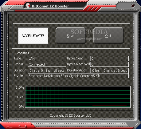Viewport: 141px width, 129px height.
Task: Click the minimize bracket icon at bottom left
Action: tap(23, 127)
